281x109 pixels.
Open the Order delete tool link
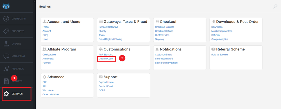[51, 94]
